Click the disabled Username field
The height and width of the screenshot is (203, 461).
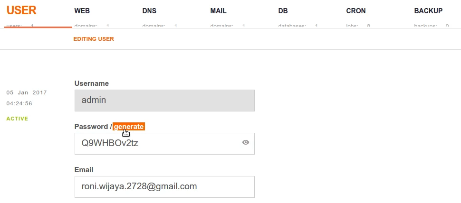tap(164, 101)
